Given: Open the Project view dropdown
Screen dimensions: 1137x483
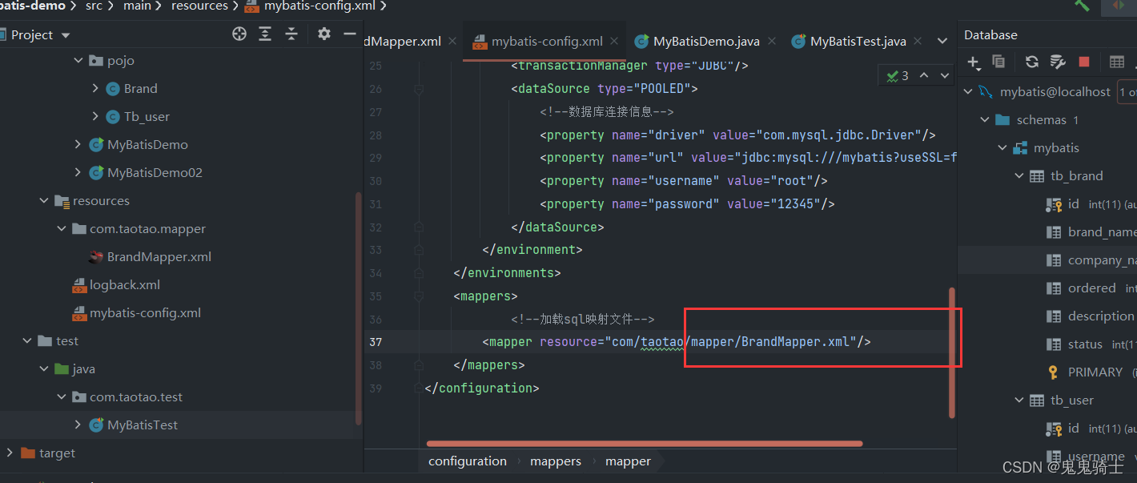Looking at the screenshot, I should click(x=66, y=35).
